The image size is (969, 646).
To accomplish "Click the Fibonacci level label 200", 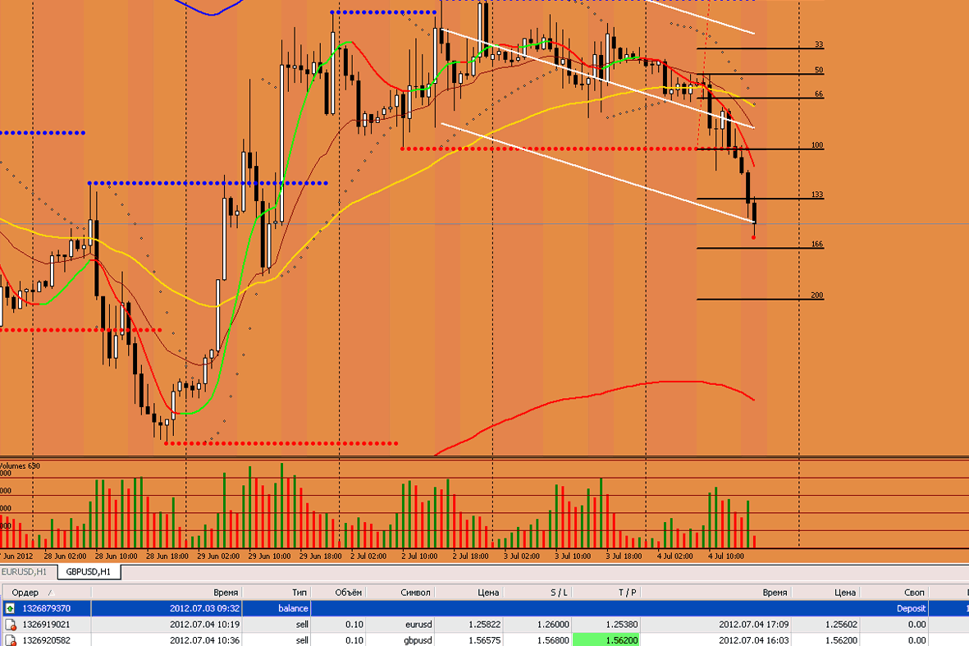I will point(817,296).
